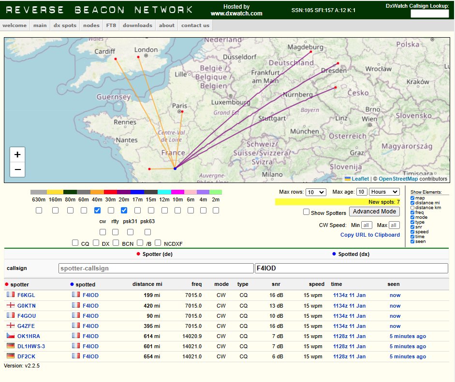Click the purple 20m color swatch
455x382 pixels.
click(124, 192)
